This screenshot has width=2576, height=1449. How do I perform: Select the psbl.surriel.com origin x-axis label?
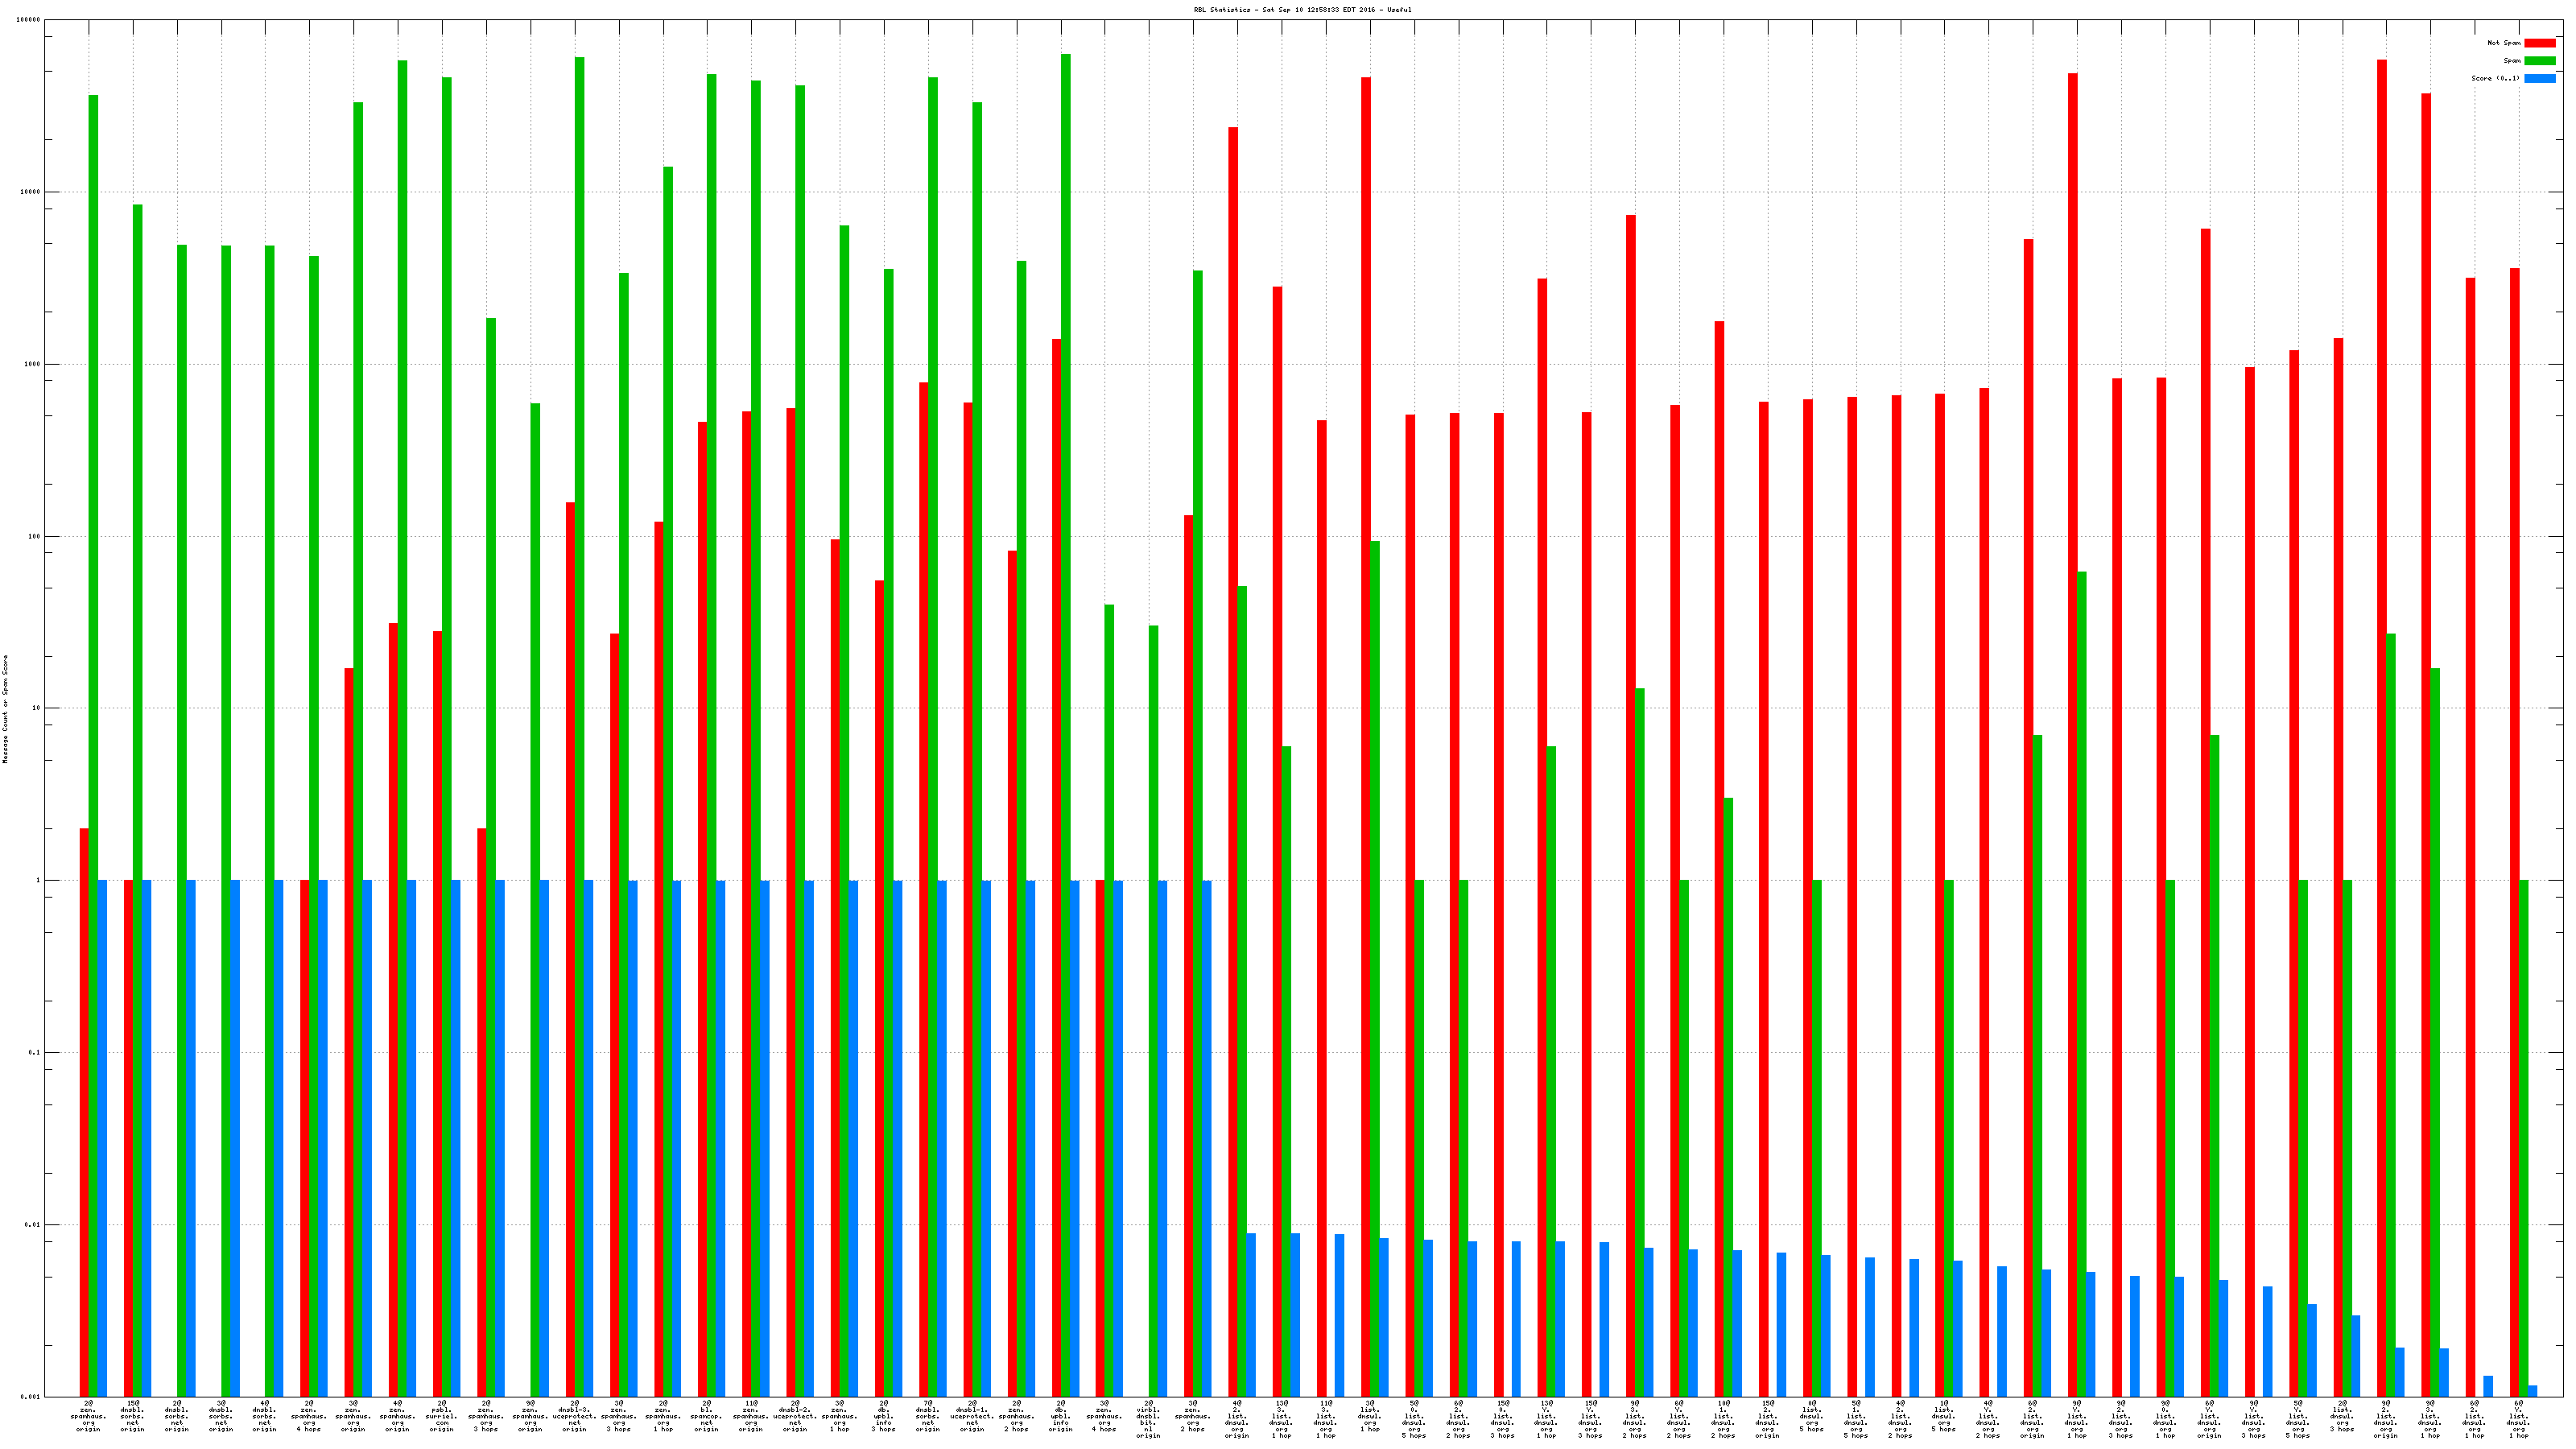442,1416
